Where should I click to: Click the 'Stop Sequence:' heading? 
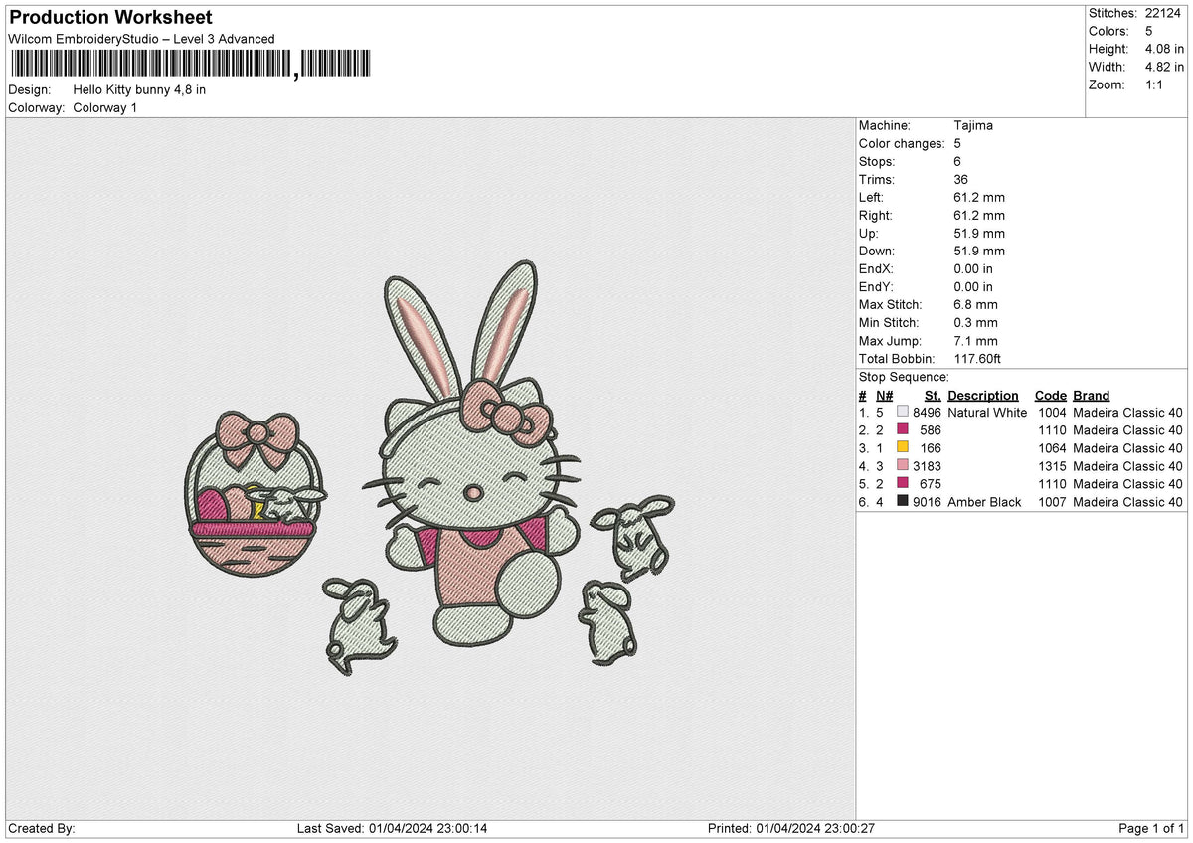(x=904, y=378)
